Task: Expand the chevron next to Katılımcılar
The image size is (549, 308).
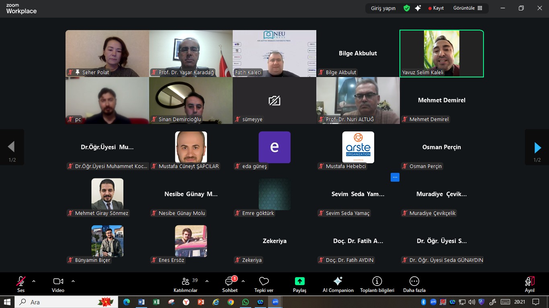Action: click(207, 281)
